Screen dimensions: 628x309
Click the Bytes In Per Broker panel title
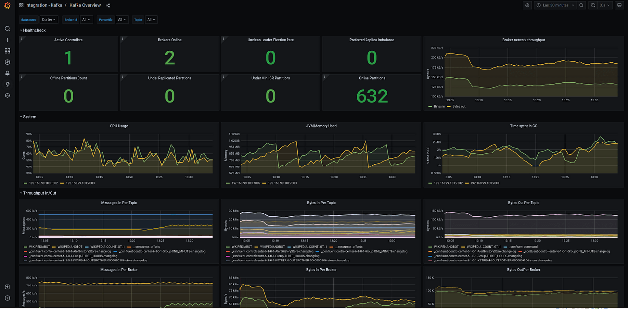tap(321, 269)
